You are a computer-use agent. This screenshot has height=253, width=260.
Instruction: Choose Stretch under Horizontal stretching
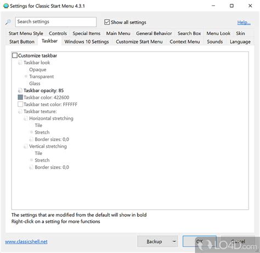[x=42, y=133]
